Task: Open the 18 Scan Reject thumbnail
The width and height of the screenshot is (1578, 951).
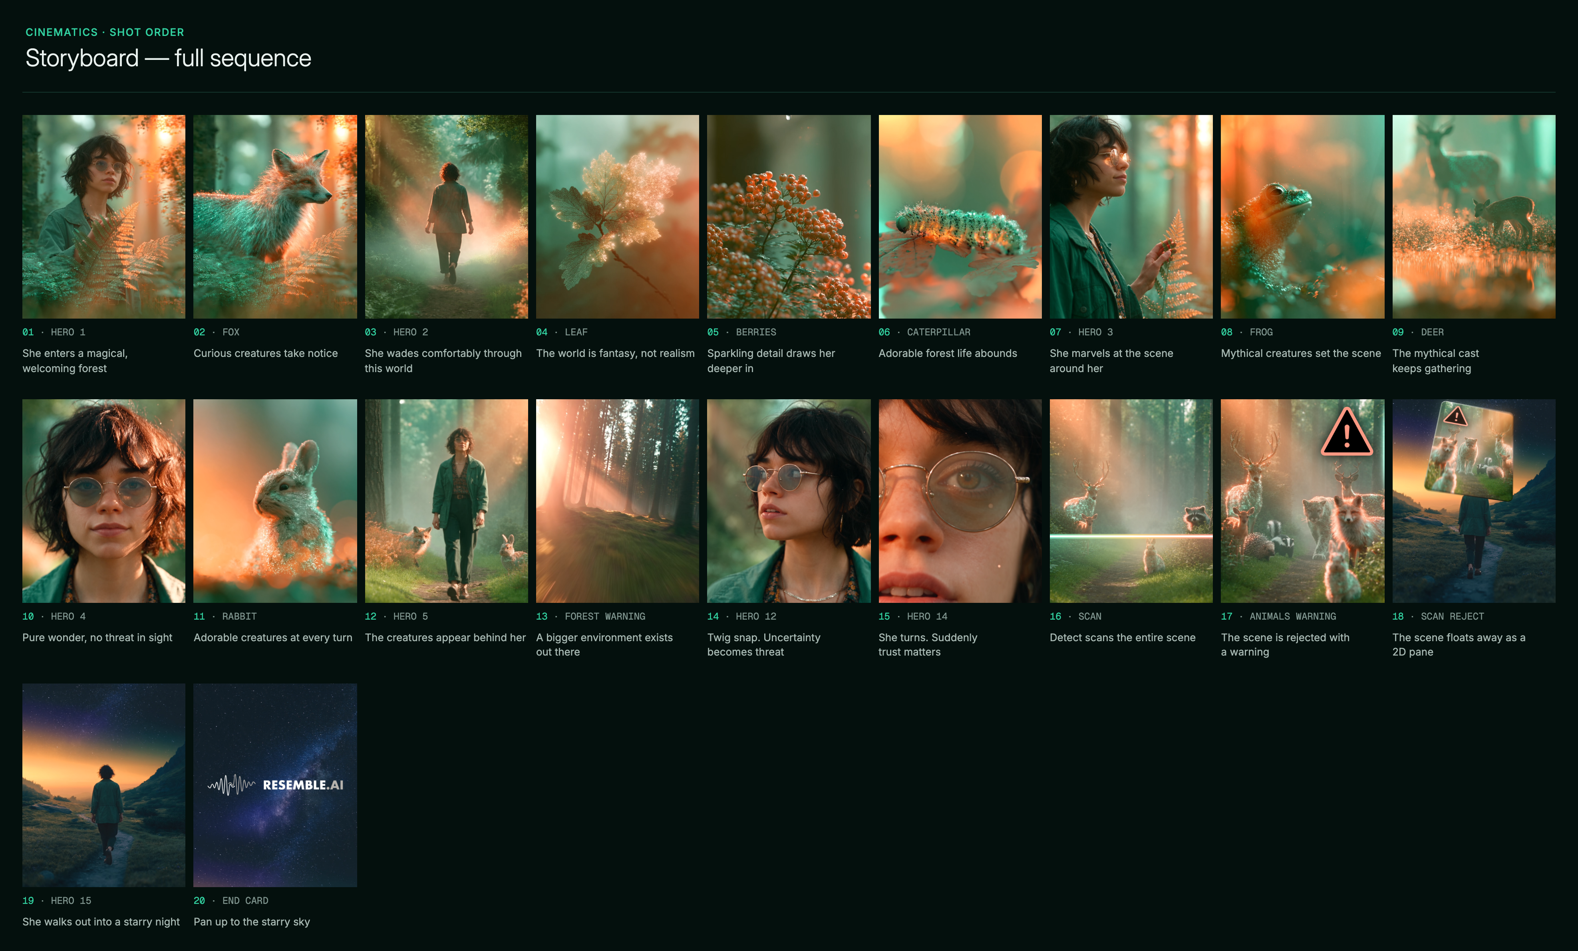Action: click(x=1474, y=501)
